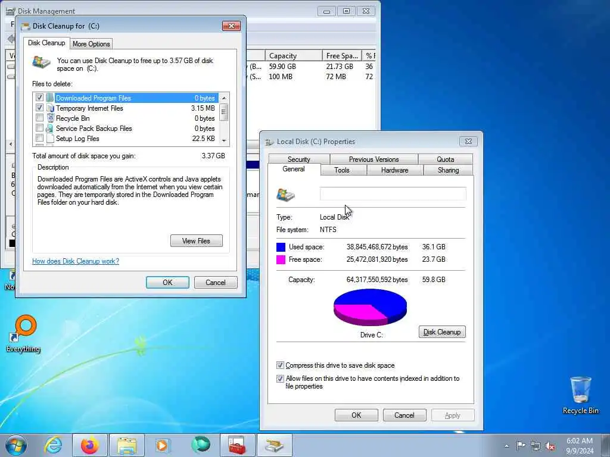The height and width of the screenshot is (457, 610).
Task: Open the Recycle Bin on the desktop
Action: (x=580, y=395)
